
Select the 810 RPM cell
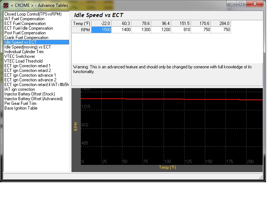[181, 30]
